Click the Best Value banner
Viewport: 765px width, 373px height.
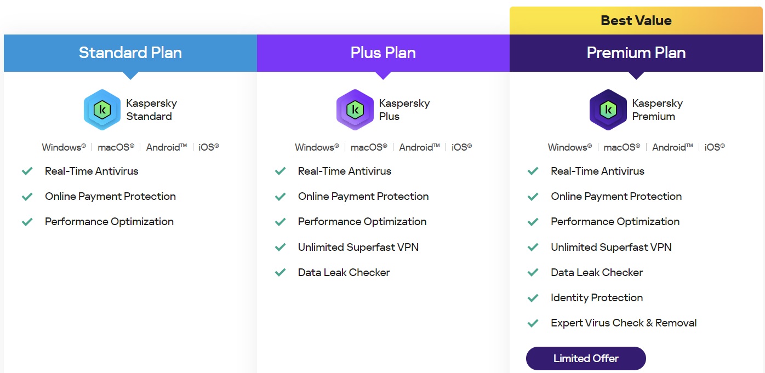click(x=636, y=21)
